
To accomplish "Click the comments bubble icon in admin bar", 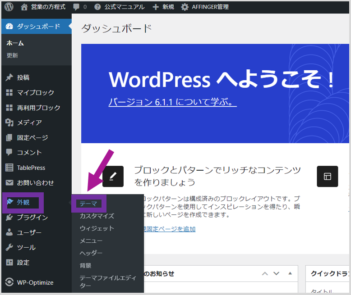I will click(x=76, y=7).
